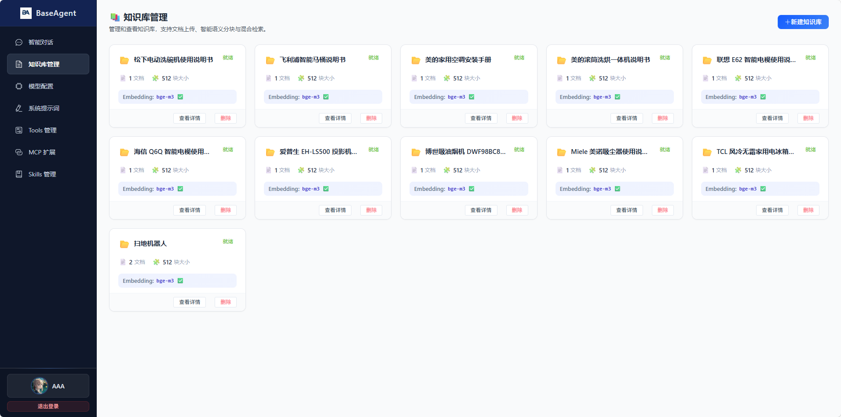
Task: Open 智能对话 from the sidebar menu
Action: 48,42
